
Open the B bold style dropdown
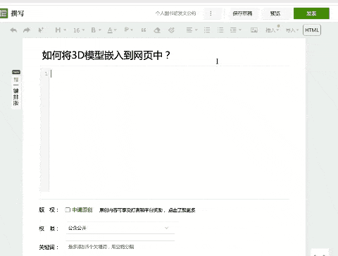[x=96, y=30]
